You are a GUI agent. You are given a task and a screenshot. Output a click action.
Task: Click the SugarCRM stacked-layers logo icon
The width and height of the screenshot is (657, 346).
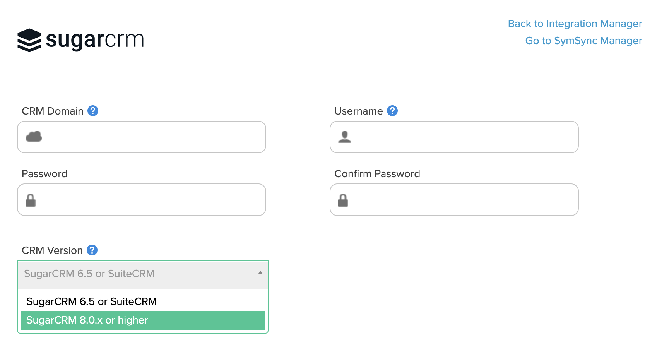tap(29, 40)
